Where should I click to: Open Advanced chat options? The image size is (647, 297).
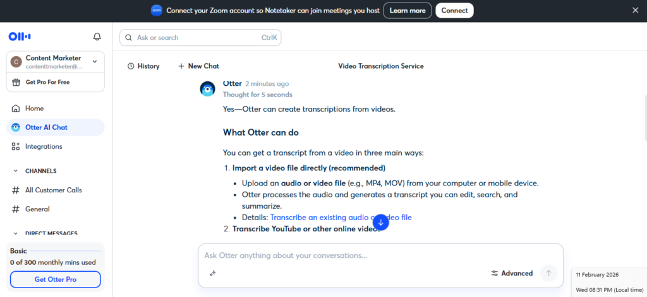[x=512, y=273]
